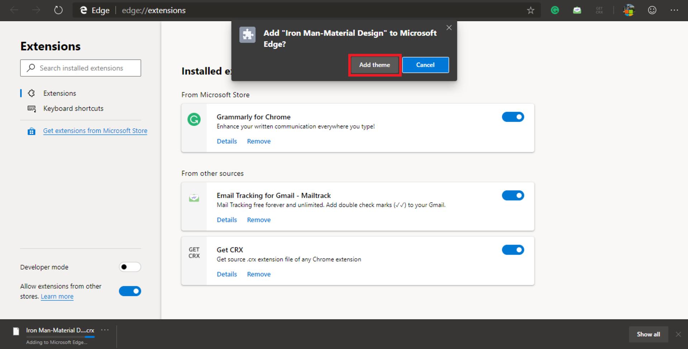Open the Mailtrack extension toolbar icon

pos(577,10)
